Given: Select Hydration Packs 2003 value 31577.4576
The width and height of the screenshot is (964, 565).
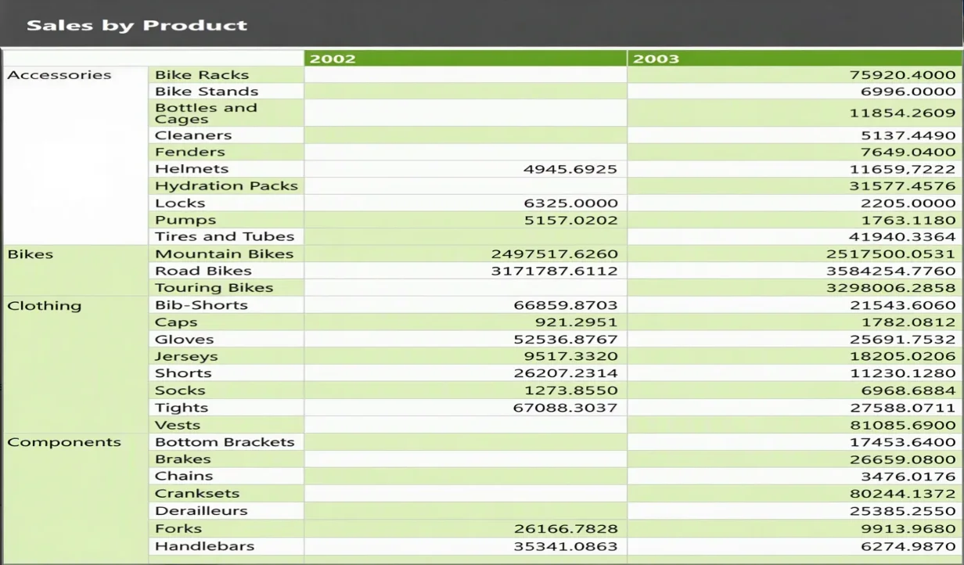Looking at the screenshot, I should click(903, 186).
